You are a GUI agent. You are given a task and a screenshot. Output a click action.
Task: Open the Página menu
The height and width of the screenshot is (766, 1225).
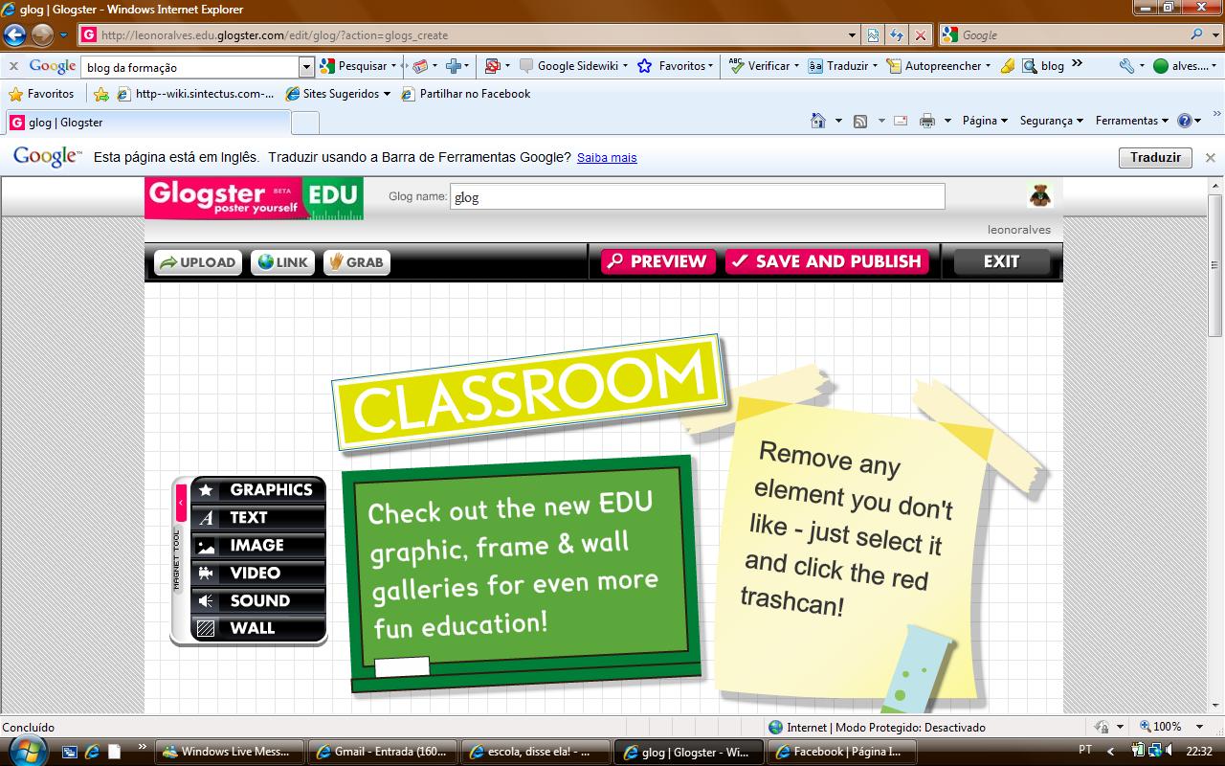coord(985,121)
